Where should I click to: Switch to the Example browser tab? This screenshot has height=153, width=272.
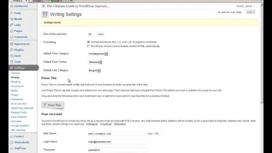(38, 1)
